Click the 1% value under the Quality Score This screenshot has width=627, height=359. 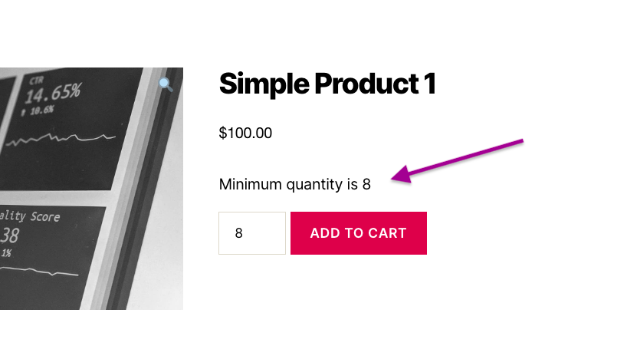coord(6,252)
